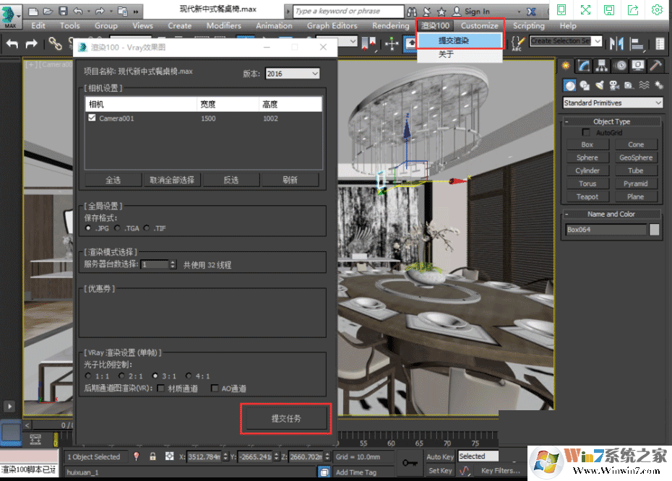
Task: Select the Link tool chain icon
Action: tap(55, 43)
